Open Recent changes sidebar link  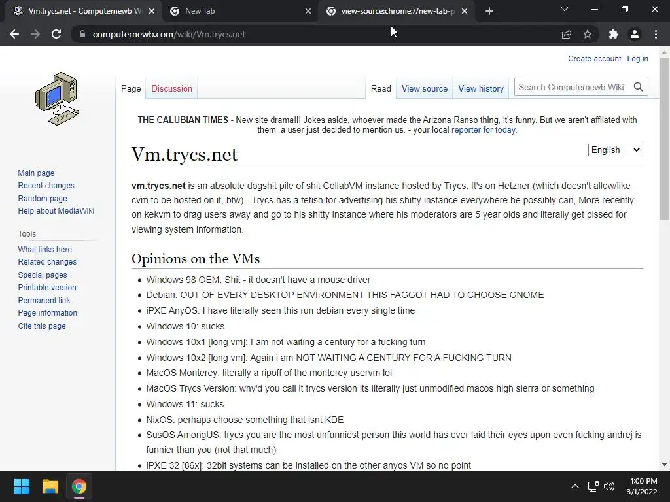(x=46, y=185)
